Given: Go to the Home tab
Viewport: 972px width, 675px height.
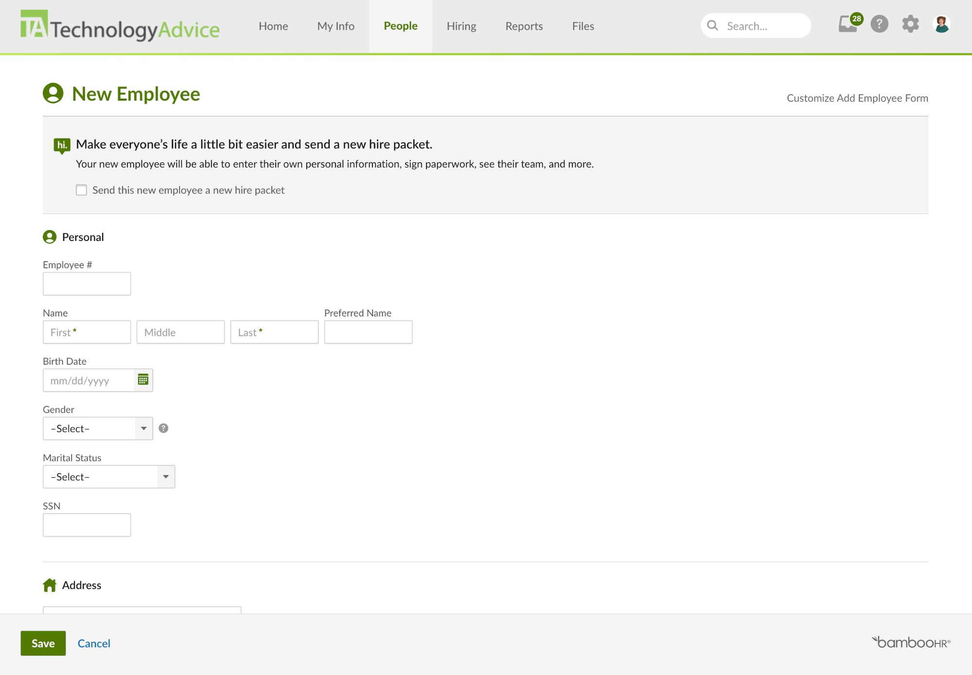Looking at the screenshot, I should pyautogui.click(x=273, y=26).
